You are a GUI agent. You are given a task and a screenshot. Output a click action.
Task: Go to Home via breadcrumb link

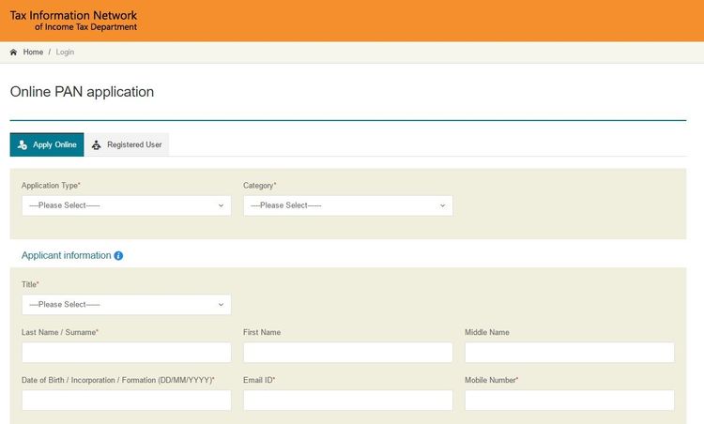tap(33, 53)
